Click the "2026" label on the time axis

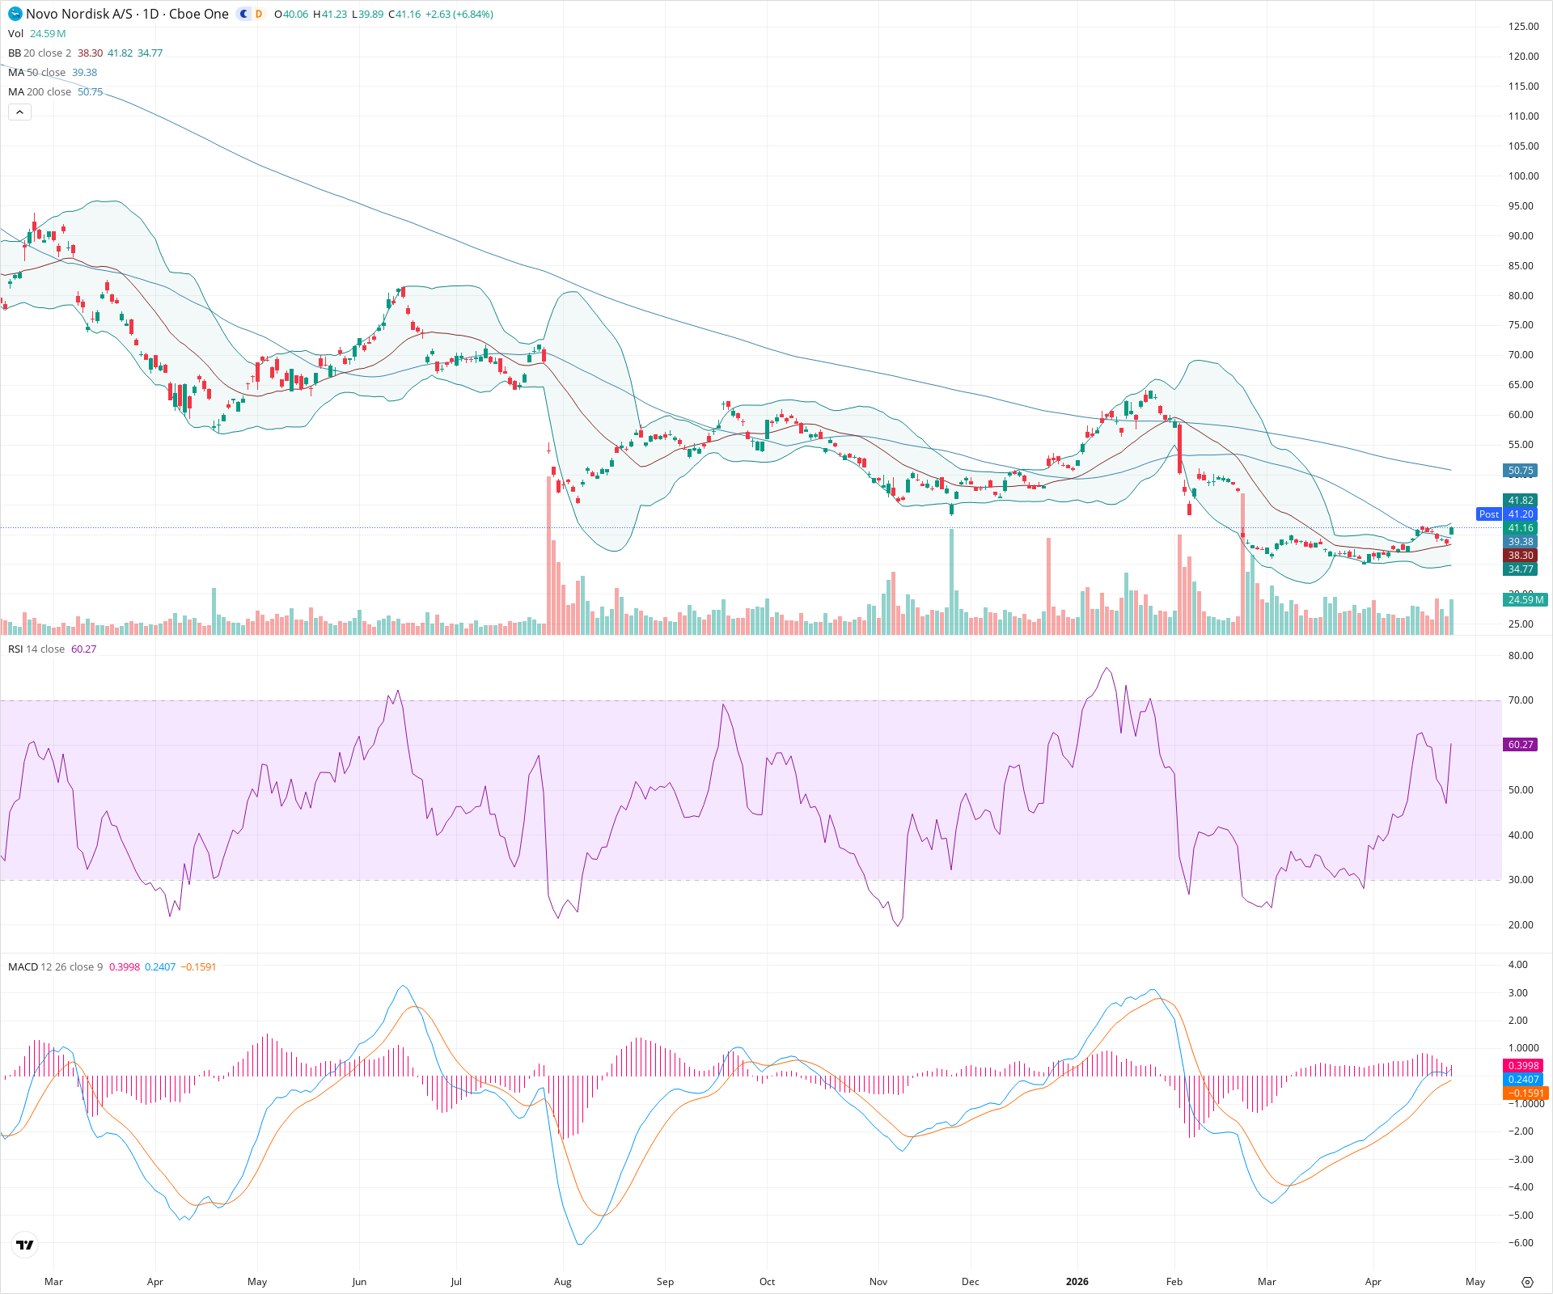click(x=1077, y=1282)
